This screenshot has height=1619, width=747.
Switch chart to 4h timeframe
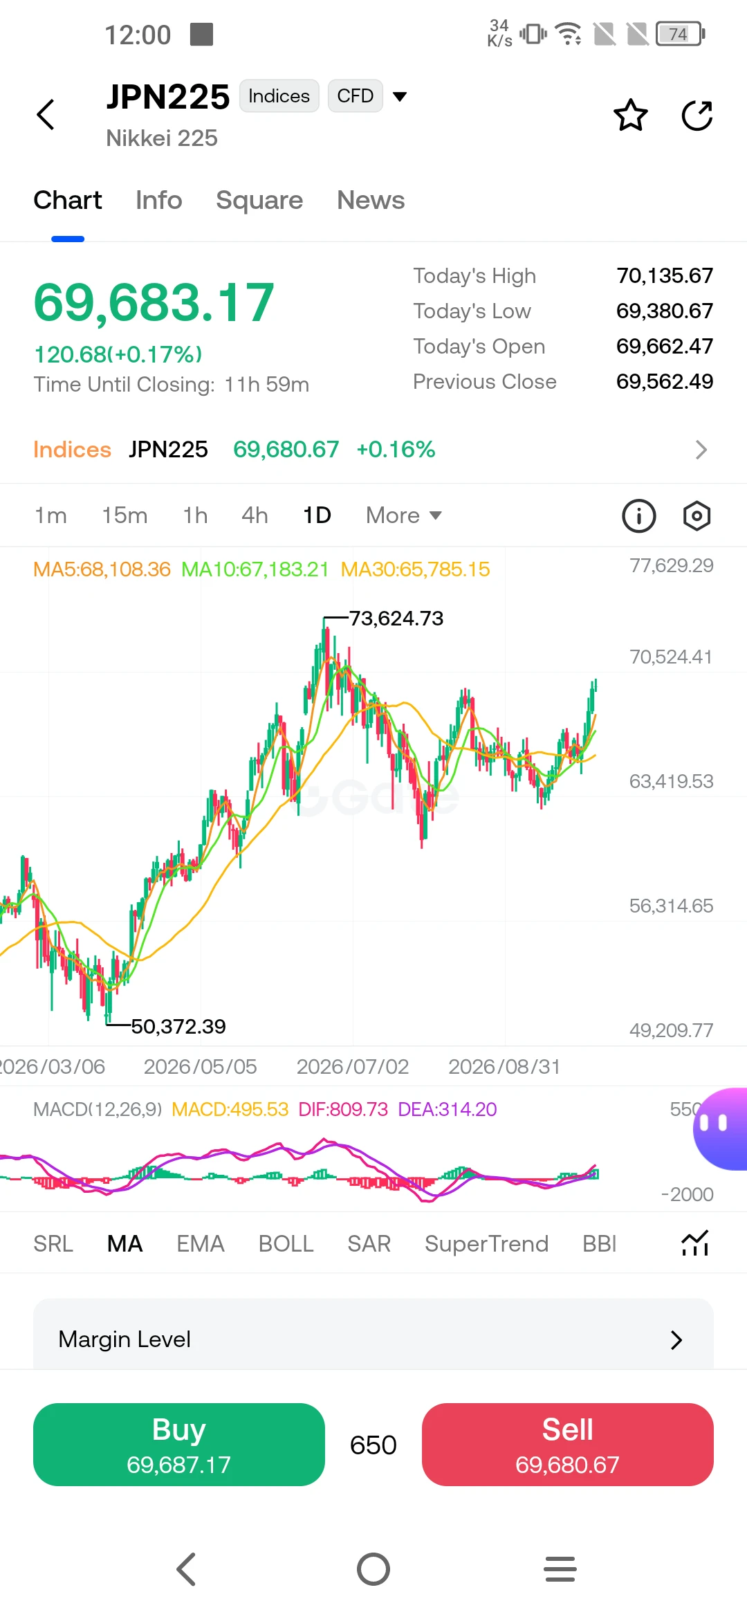[x=255, y=515]
